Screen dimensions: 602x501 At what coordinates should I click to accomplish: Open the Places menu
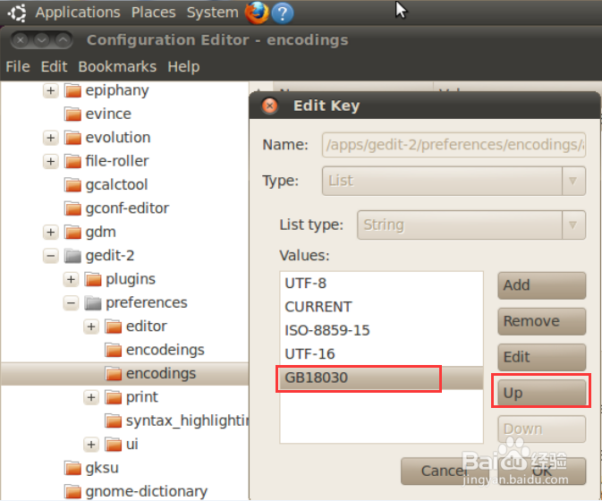pos(154,13)
